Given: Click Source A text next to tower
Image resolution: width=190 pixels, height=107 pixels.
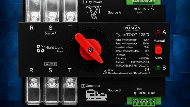Looking at the screenshot, I should pyautogui.click(x=114, y=12).
